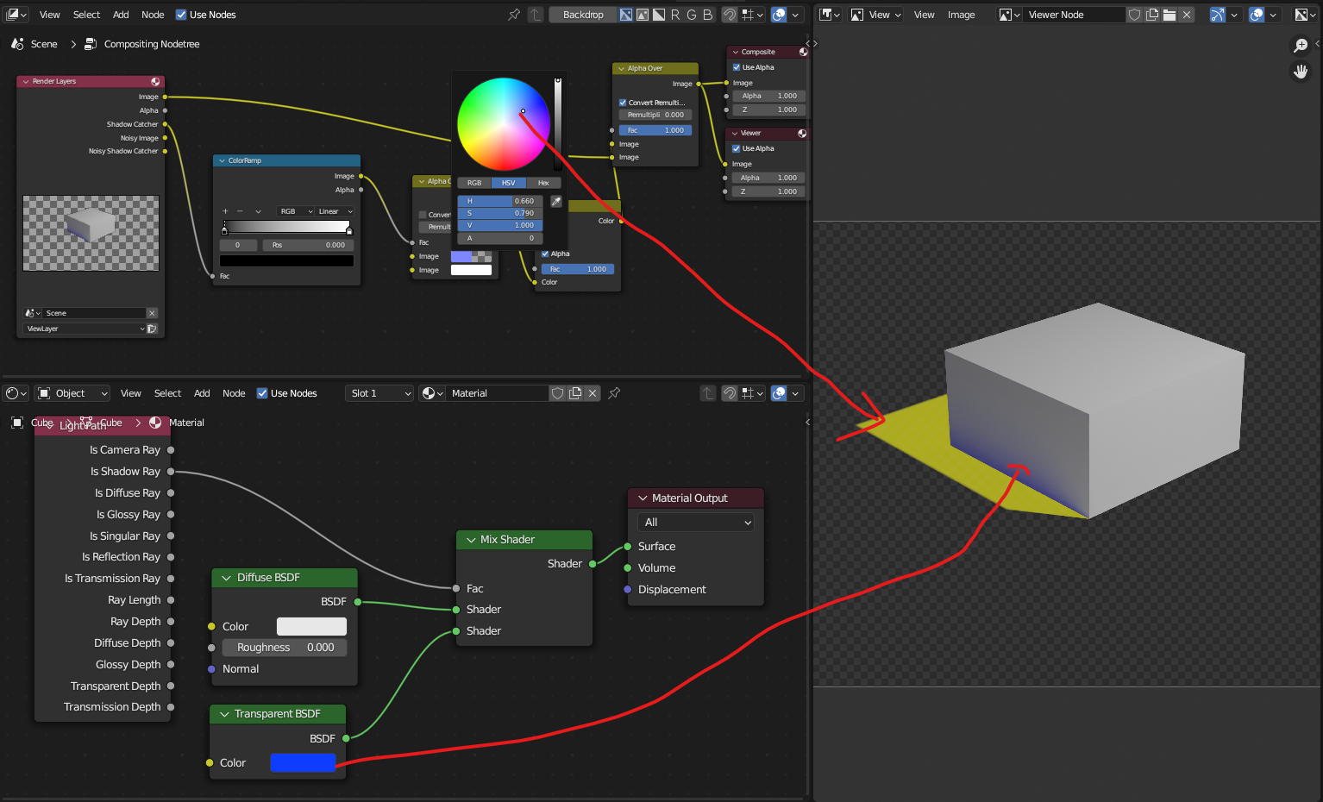Add ColorRamp stop with plus button
The height and width of the screenshot is (802, 1323).
click(225, 211)
